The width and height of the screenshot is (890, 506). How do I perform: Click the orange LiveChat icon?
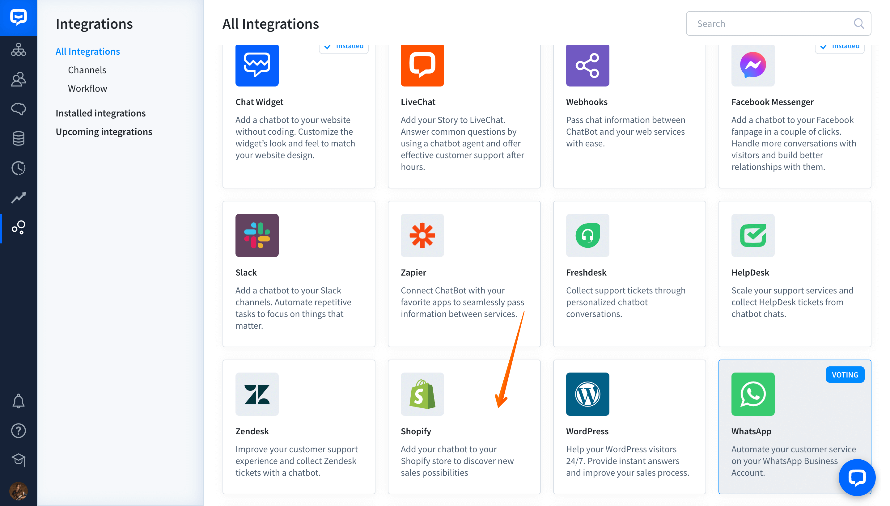coord(422,65)
